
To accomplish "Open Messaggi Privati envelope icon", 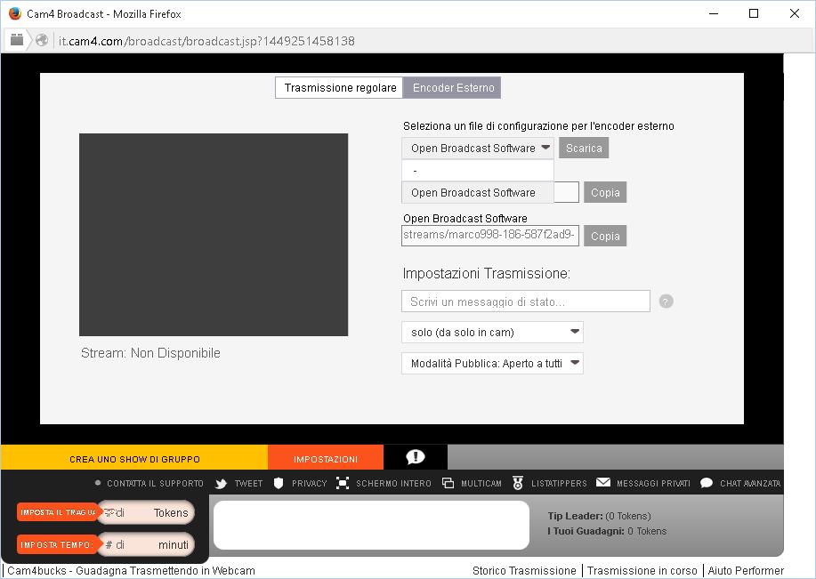I will (603, 483).
